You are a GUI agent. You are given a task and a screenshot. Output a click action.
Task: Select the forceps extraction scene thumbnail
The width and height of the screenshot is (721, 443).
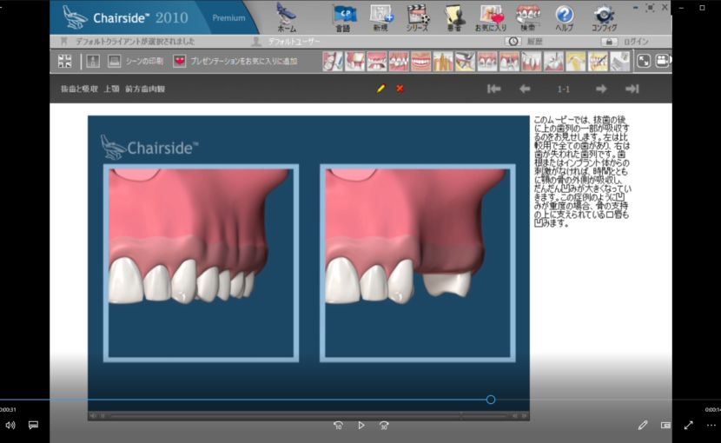coord(465,61)
